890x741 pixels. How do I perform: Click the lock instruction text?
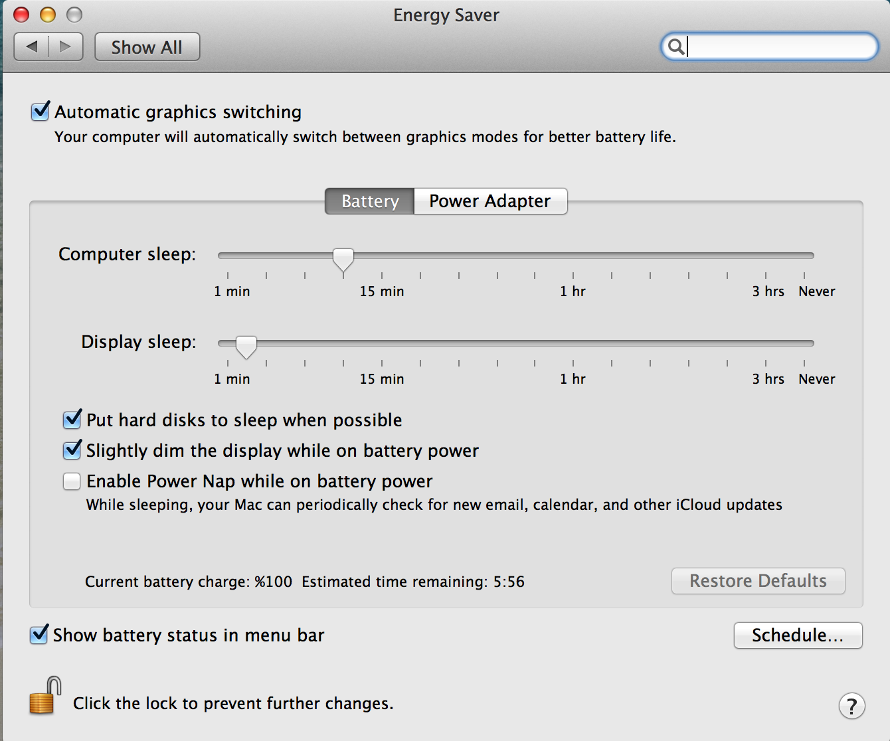click(233, 703)
